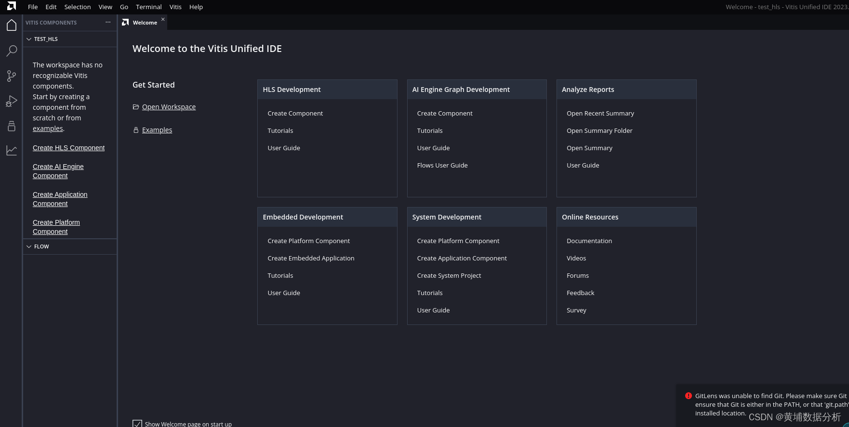Open Tutorials under AI Engine Graph Development

coord(430,130)
